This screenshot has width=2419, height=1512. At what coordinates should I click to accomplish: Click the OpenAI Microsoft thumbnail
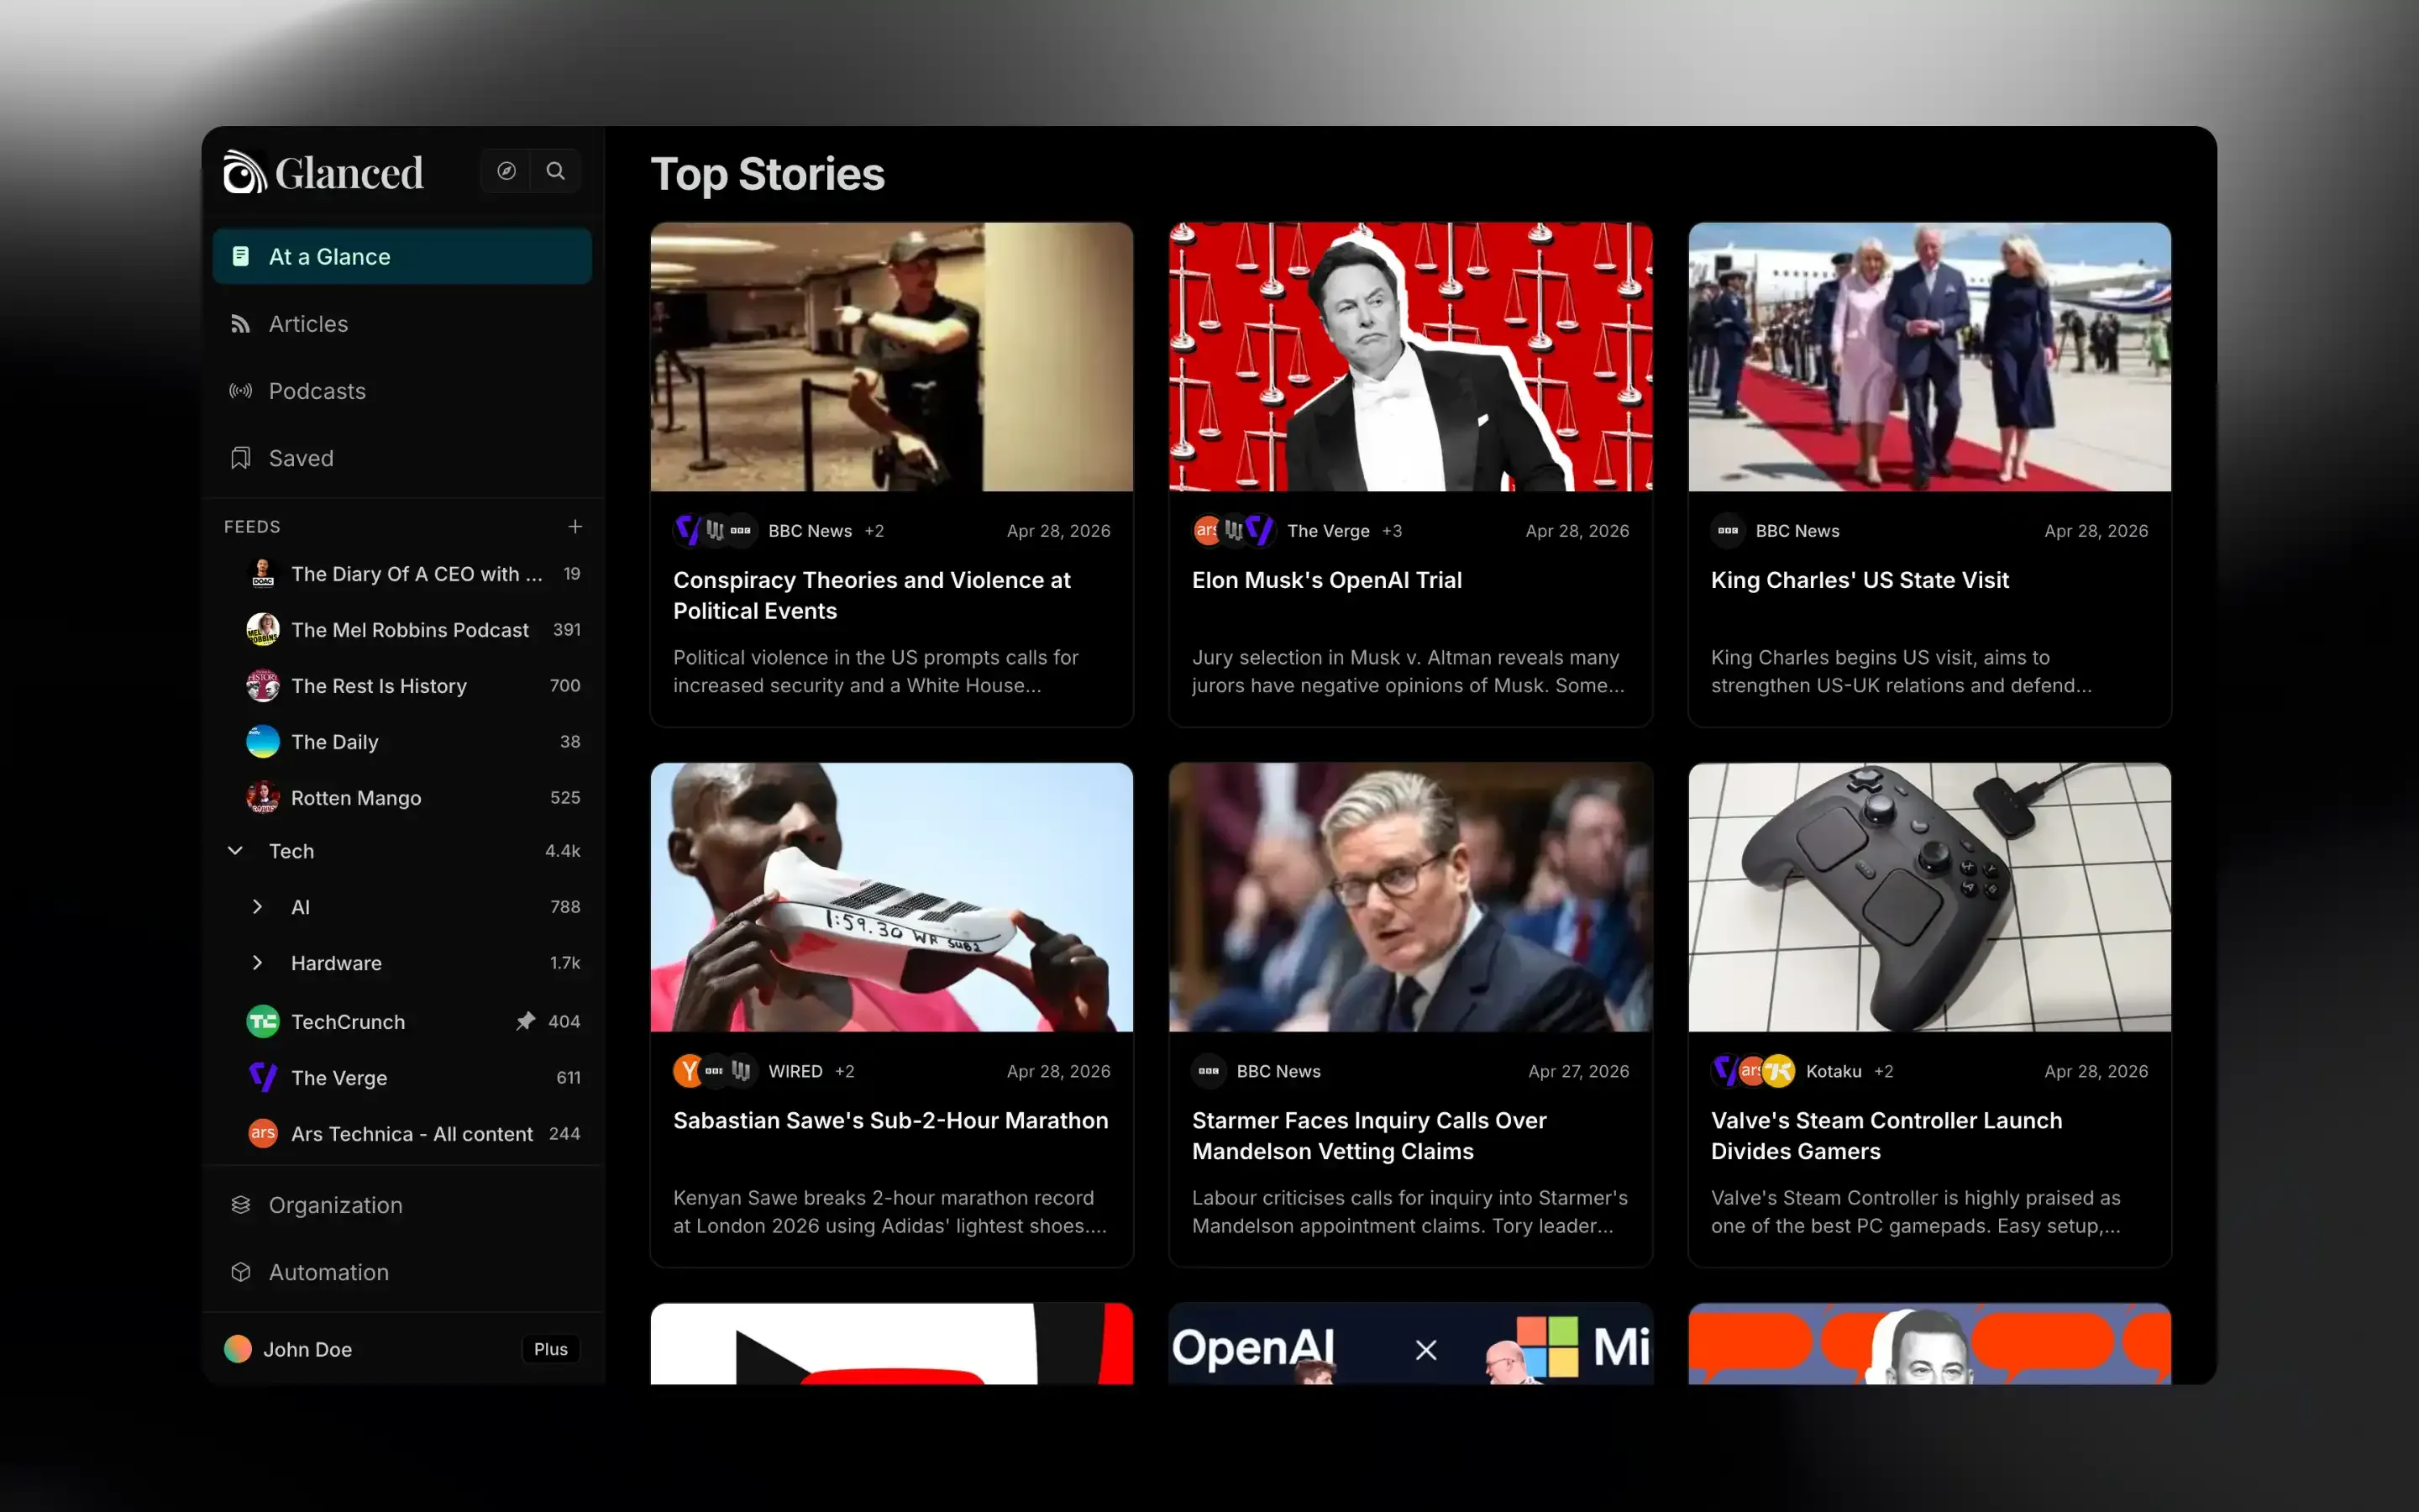coord(1410,1344)
